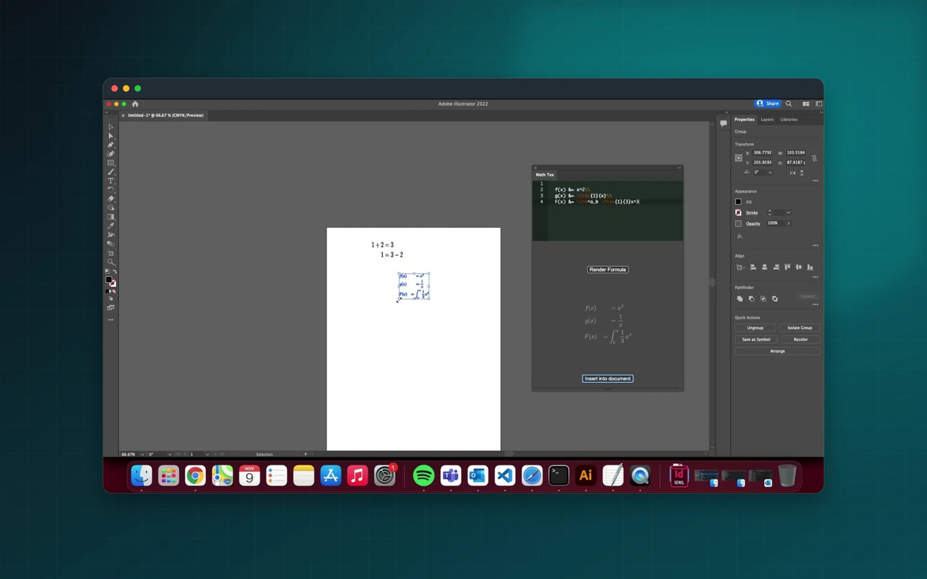Click the Home icon in Illustrator
The height and width of the screenshot is (579, 927).
click(x=135, y=104)
